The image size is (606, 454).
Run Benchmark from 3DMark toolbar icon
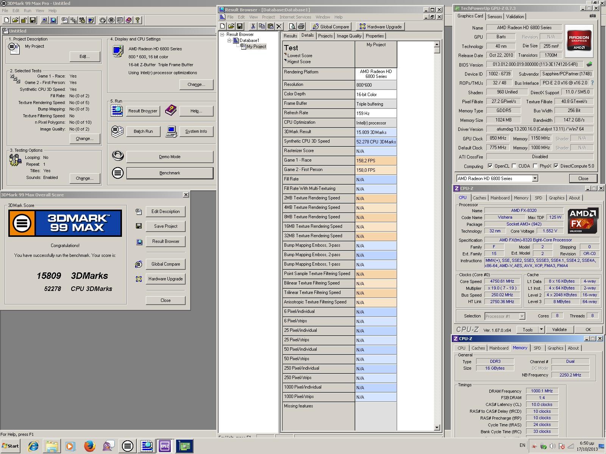coord(111,20)
